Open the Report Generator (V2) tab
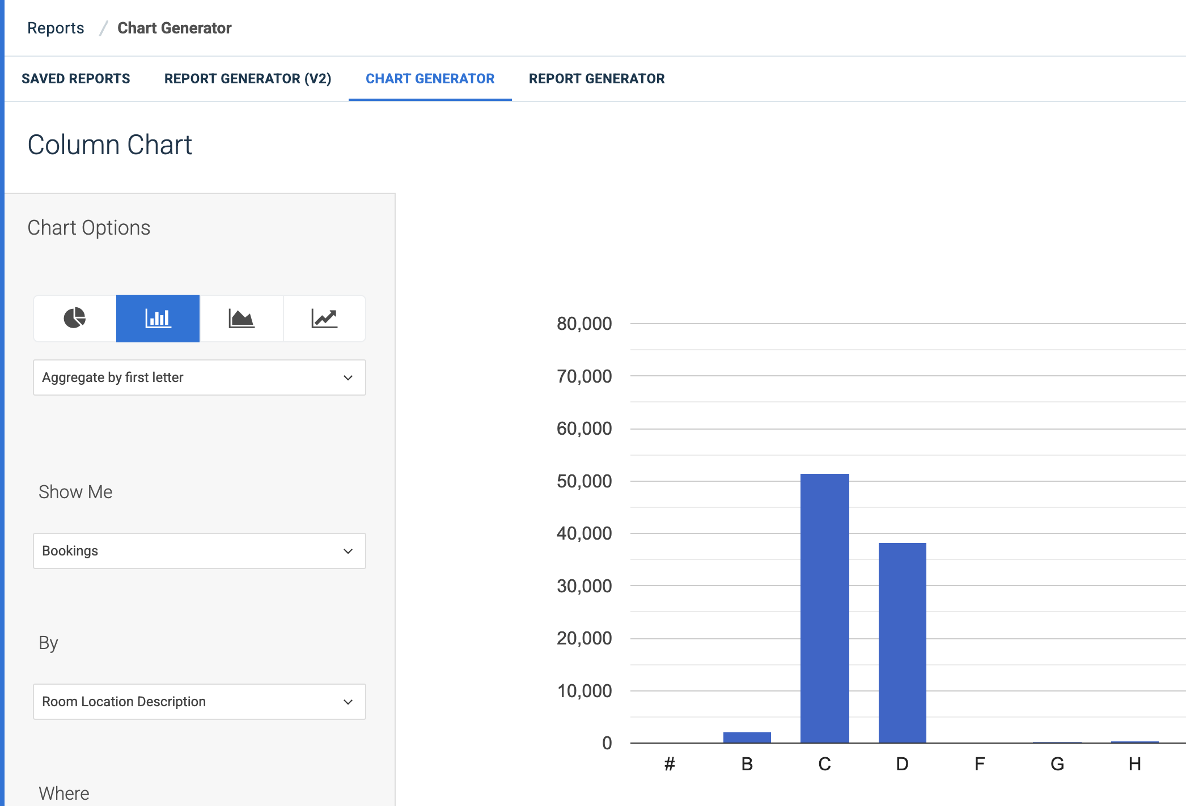Screen dimensions: 1186x806 click(248, 79)
